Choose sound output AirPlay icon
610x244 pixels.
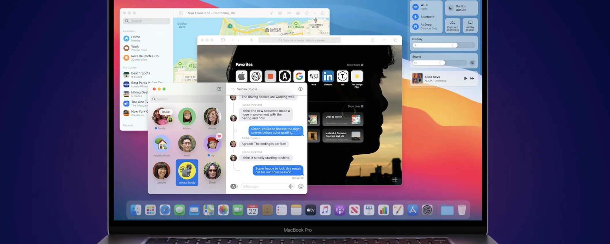pyautogui.click(x=472, y=63)
